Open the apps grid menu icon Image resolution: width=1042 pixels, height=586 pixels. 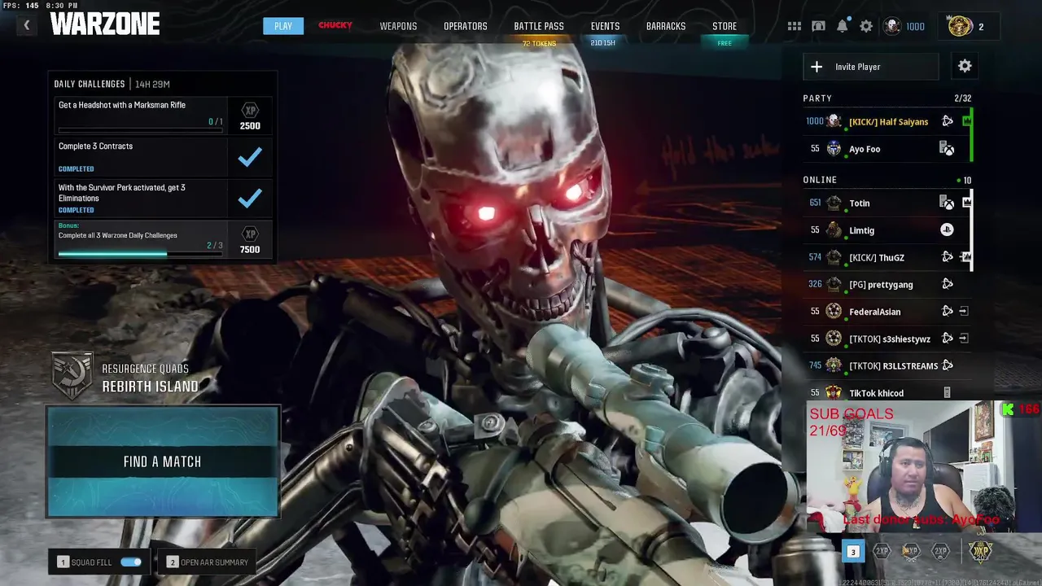point(795,26)
